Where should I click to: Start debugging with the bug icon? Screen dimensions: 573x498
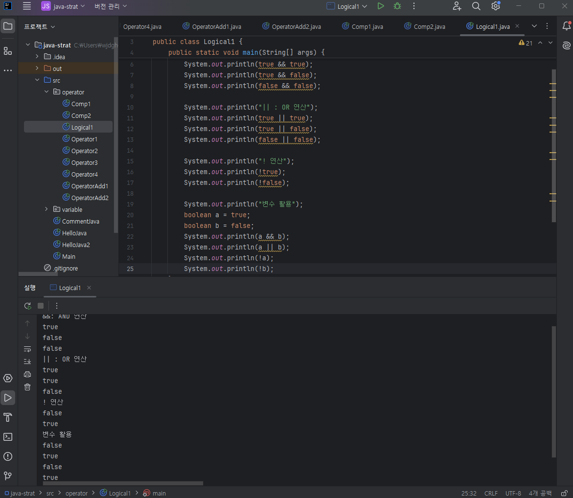pyautogui.click(x=397, y=6)
